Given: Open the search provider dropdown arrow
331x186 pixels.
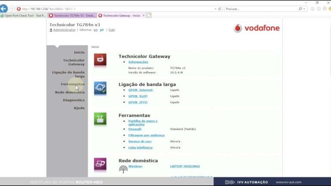Looking at the screenshot, I should coord(304,9).
